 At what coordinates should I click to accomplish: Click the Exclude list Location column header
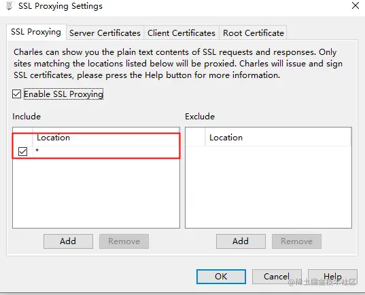pos(278,138)
